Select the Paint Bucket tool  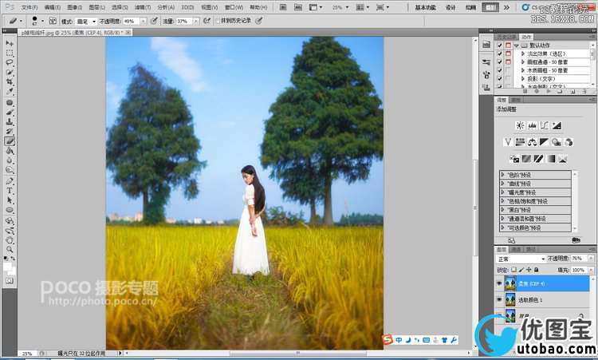pos(10,151)
